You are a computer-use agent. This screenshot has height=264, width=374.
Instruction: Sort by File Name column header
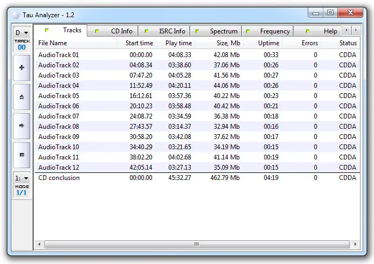click(76, 43)
